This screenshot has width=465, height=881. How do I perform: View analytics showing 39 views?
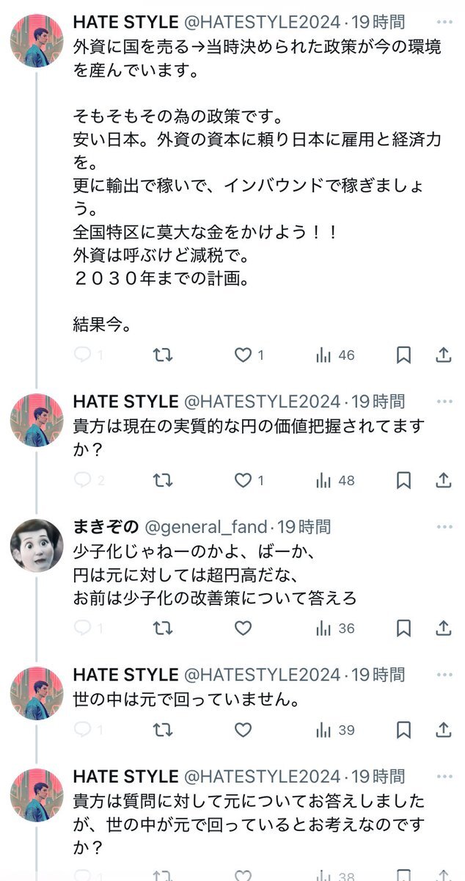334,730
